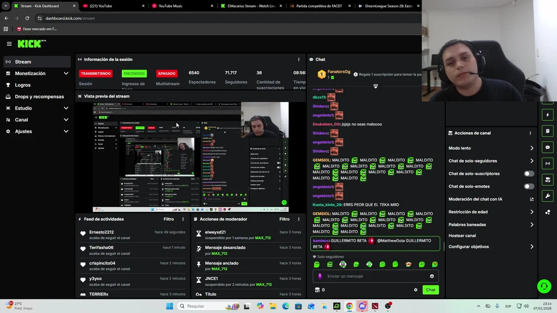Toggle Chat de solo-suscriptores switch

(529, 173)
